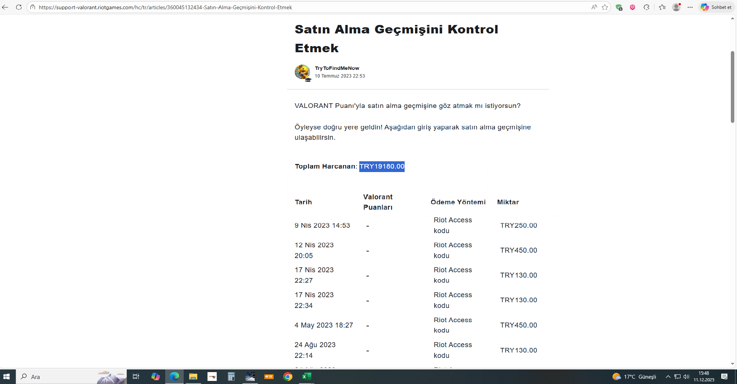Open Google Chrome from the taskbar

[x=288, y=377]
